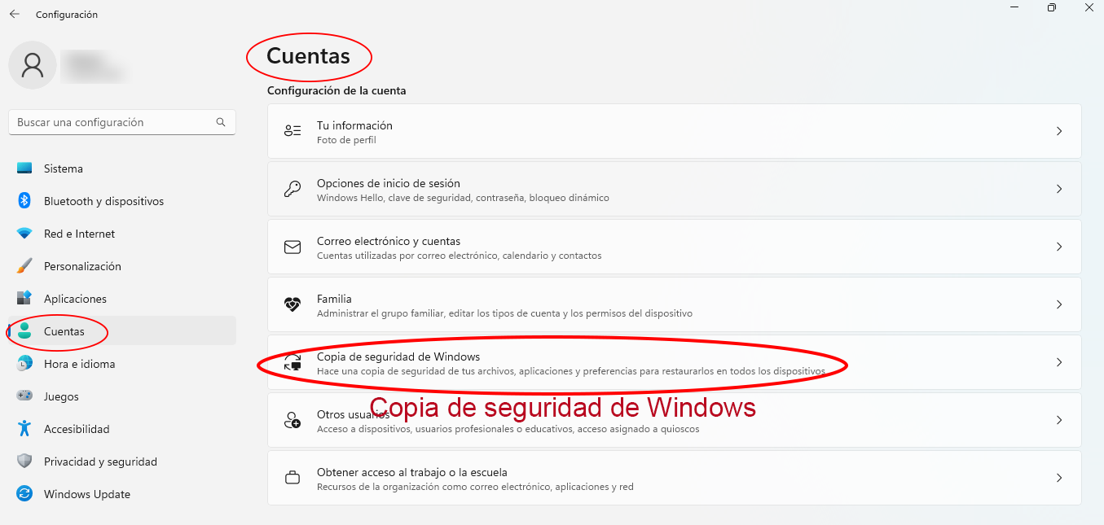
Task: Open Correo electrónico y cuentas
Action: (675, 247)
